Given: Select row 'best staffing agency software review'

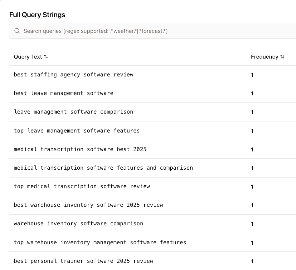Looking at the screenshot, I should pos(73,75).
